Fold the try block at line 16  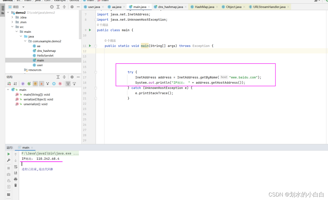pos(96,72)
